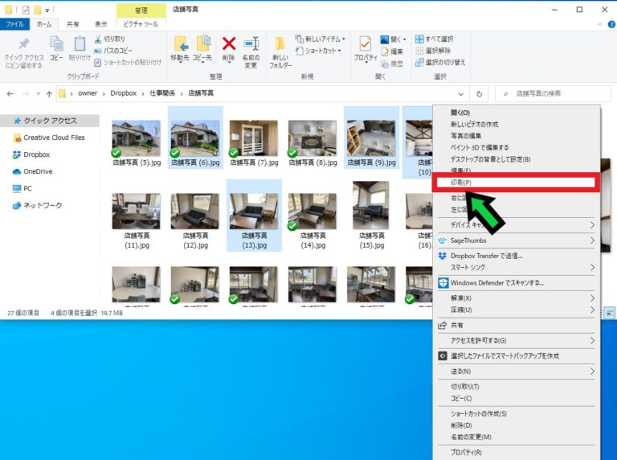Screen dimensions: 617x460
Task: Delete with the red X icon
Action: point(229,49)
